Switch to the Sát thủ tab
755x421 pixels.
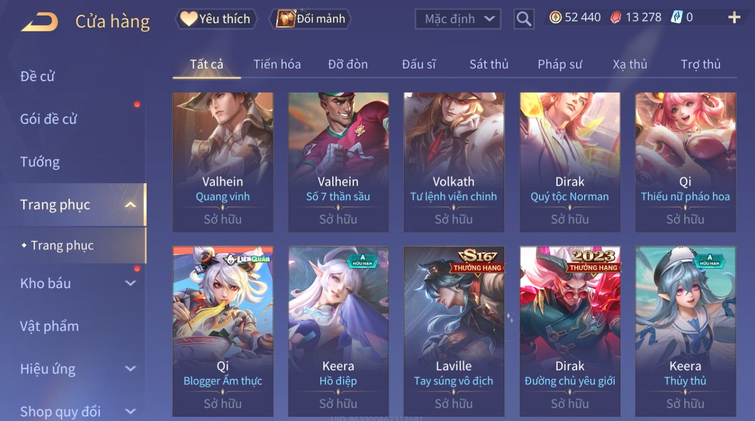click(488, 64)
